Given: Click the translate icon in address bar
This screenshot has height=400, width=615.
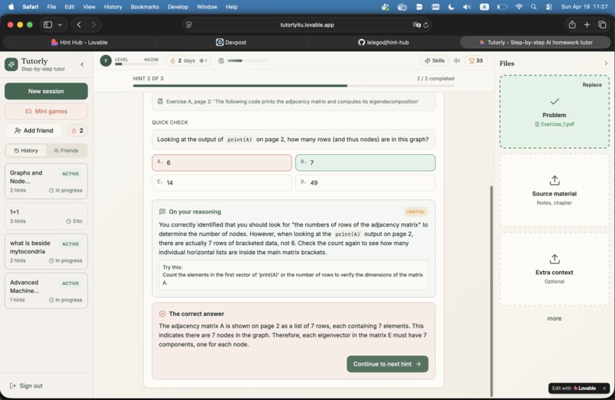Looking at the screenshot, I should point(416,24).
